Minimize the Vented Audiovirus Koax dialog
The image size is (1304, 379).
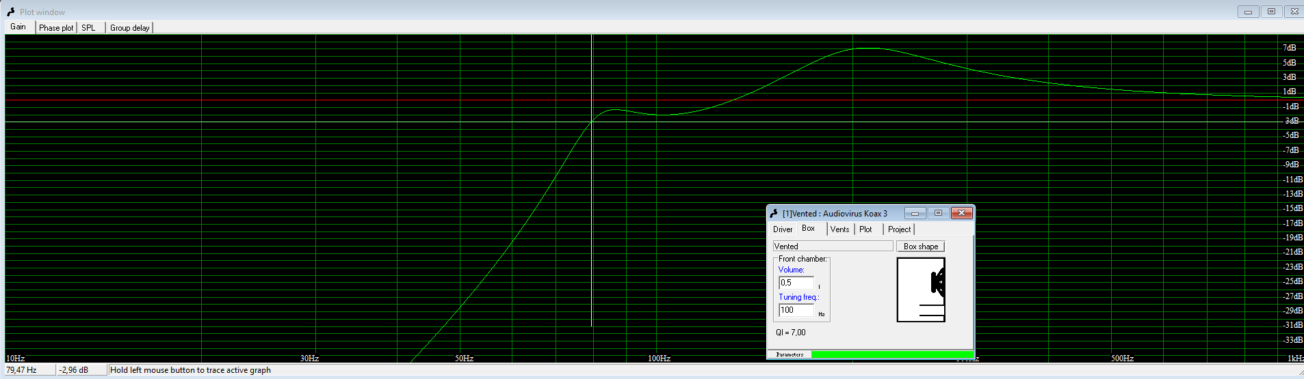tap(915, 213)
